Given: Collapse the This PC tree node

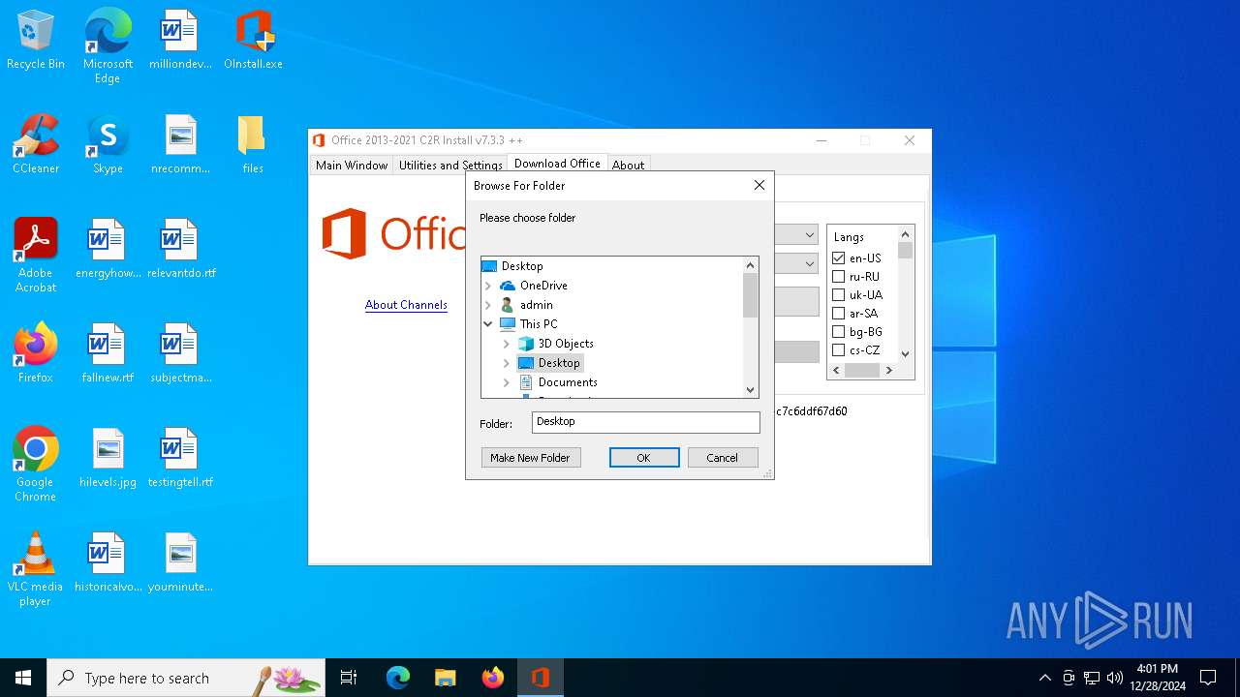Looking at the screenshot, I should [x=488, y=324].
